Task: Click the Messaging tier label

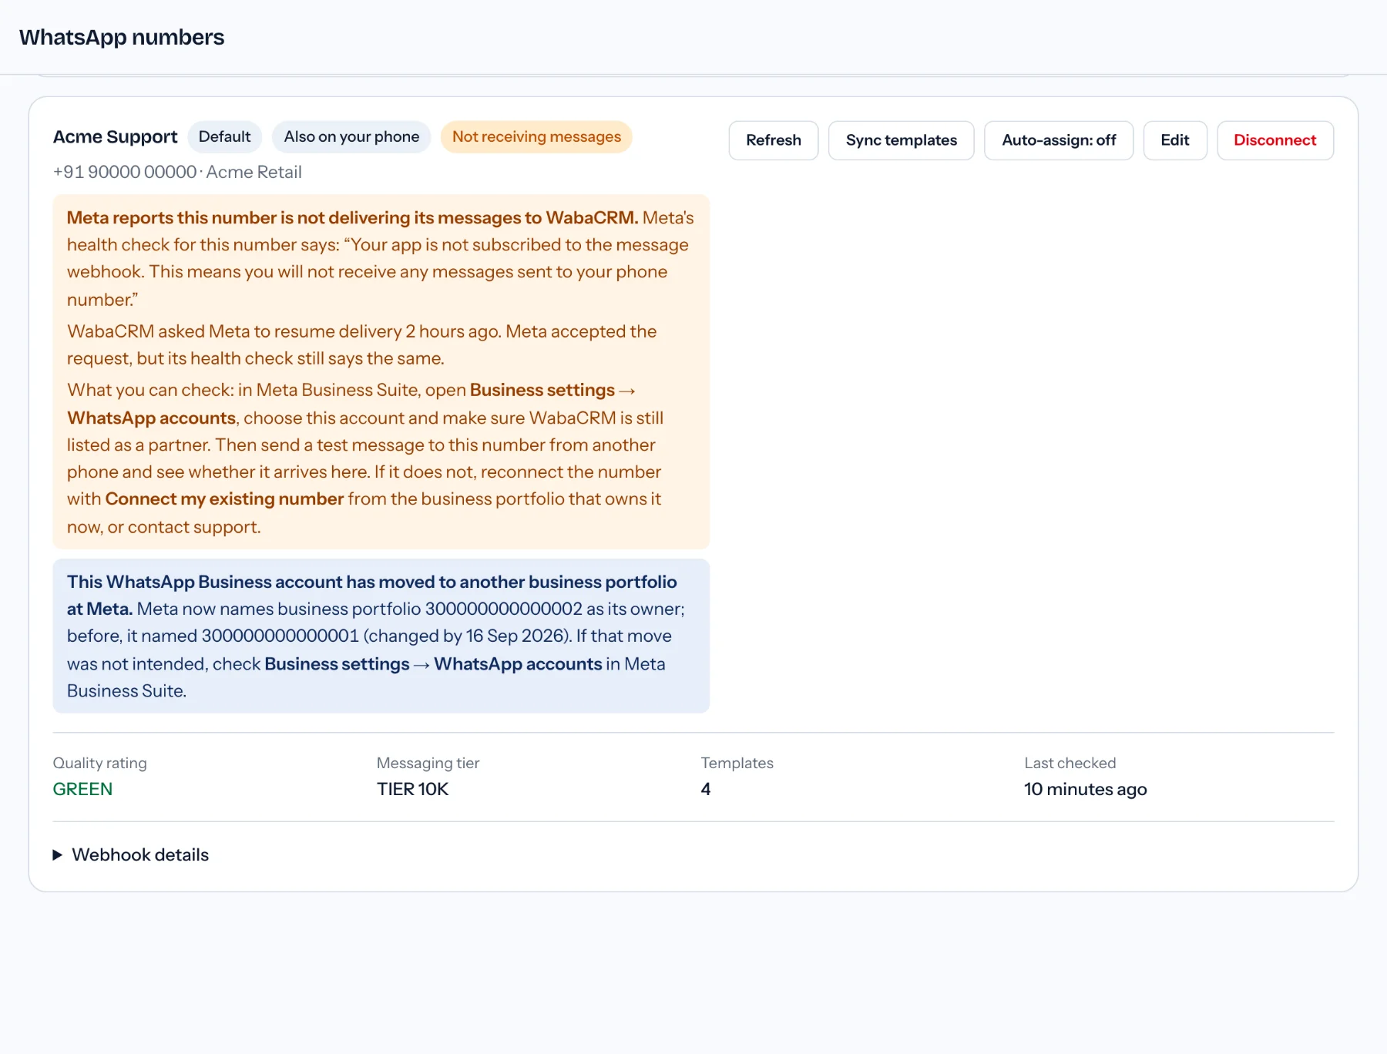Action: [x=428, y=763]
